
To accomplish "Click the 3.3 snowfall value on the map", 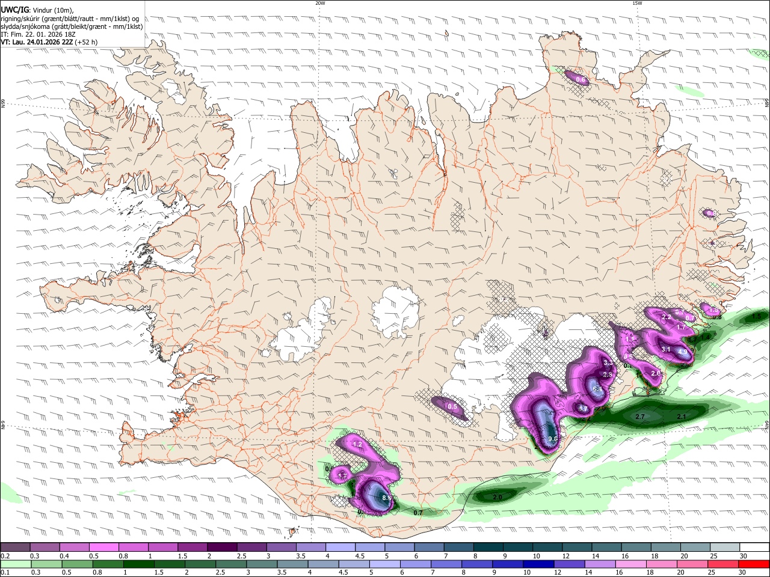I will [608, 362].
